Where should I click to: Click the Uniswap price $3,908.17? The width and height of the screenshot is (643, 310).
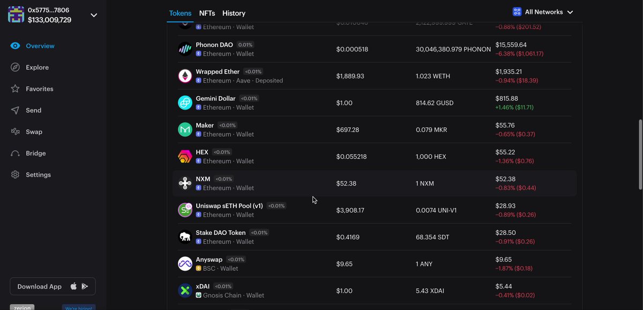pyautogui.click(x=350, y=210)
